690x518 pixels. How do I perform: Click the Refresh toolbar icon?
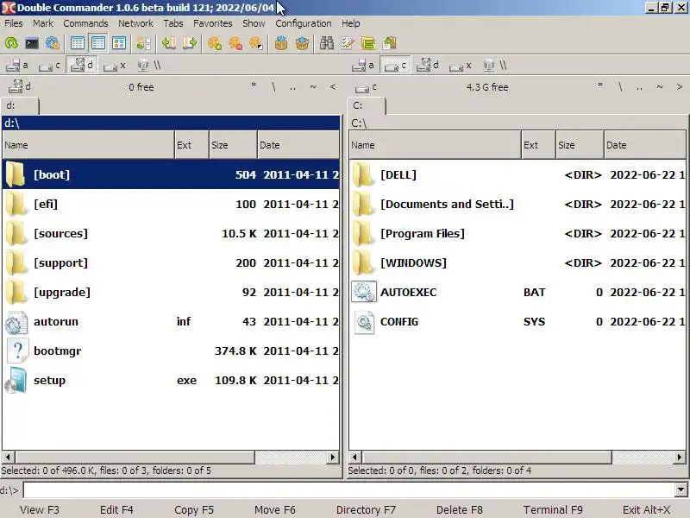(11, 43)
